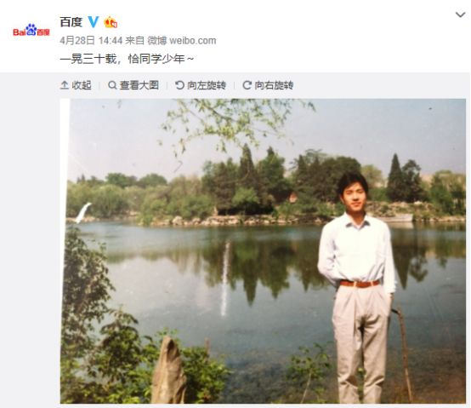Follow the 微博 weibo.com source link

pyautogui.click(x=181, y=40)
